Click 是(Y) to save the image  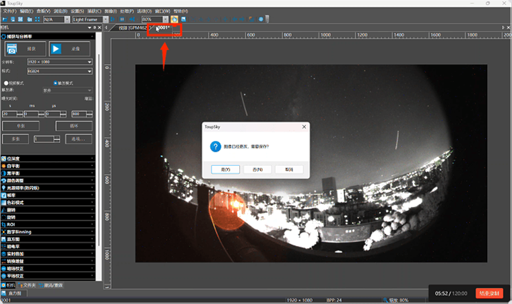coord(225,169)
